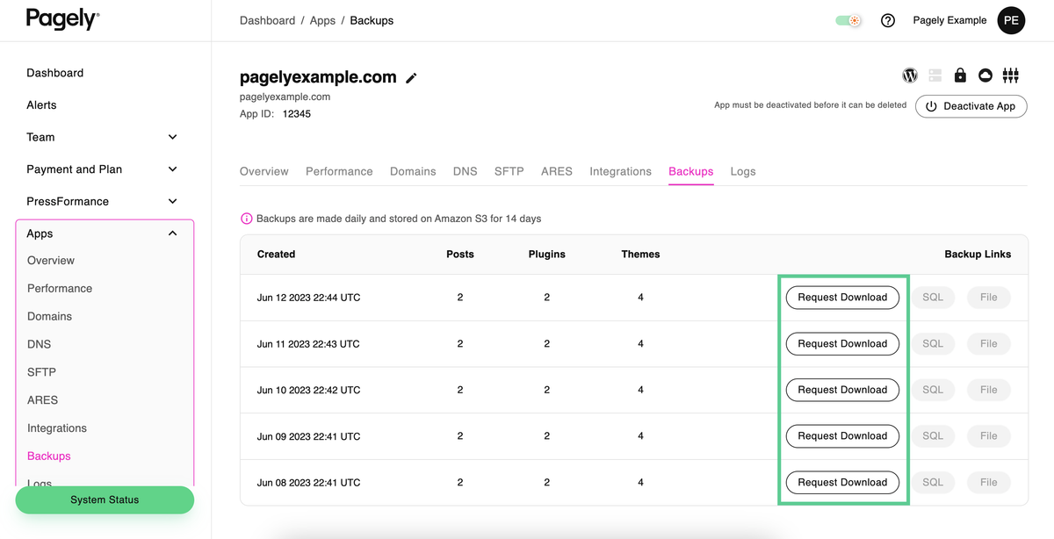Image resolution: width=1054 pixels, height=539 pixels.
Task: Click the Jun 12 2023 22:44 UTC cell
Action: [x=308, y=298]
